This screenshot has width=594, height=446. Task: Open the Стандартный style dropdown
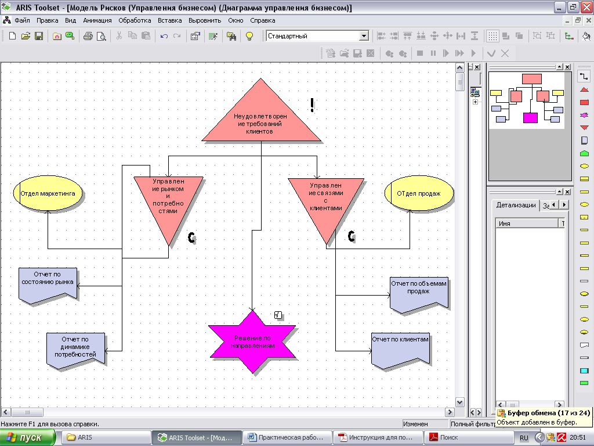[364, 36]
